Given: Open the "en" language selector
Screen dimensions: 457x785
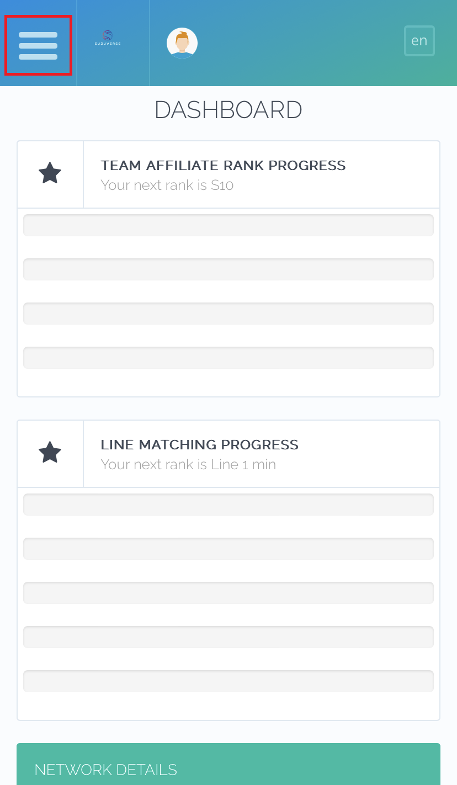Looking at the screenshot, I should (419, 41).
